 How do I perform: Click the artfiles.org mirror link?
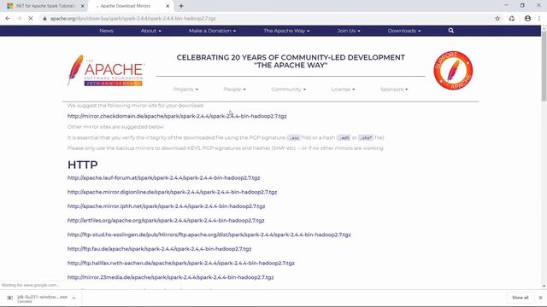[x=166, y=221]
